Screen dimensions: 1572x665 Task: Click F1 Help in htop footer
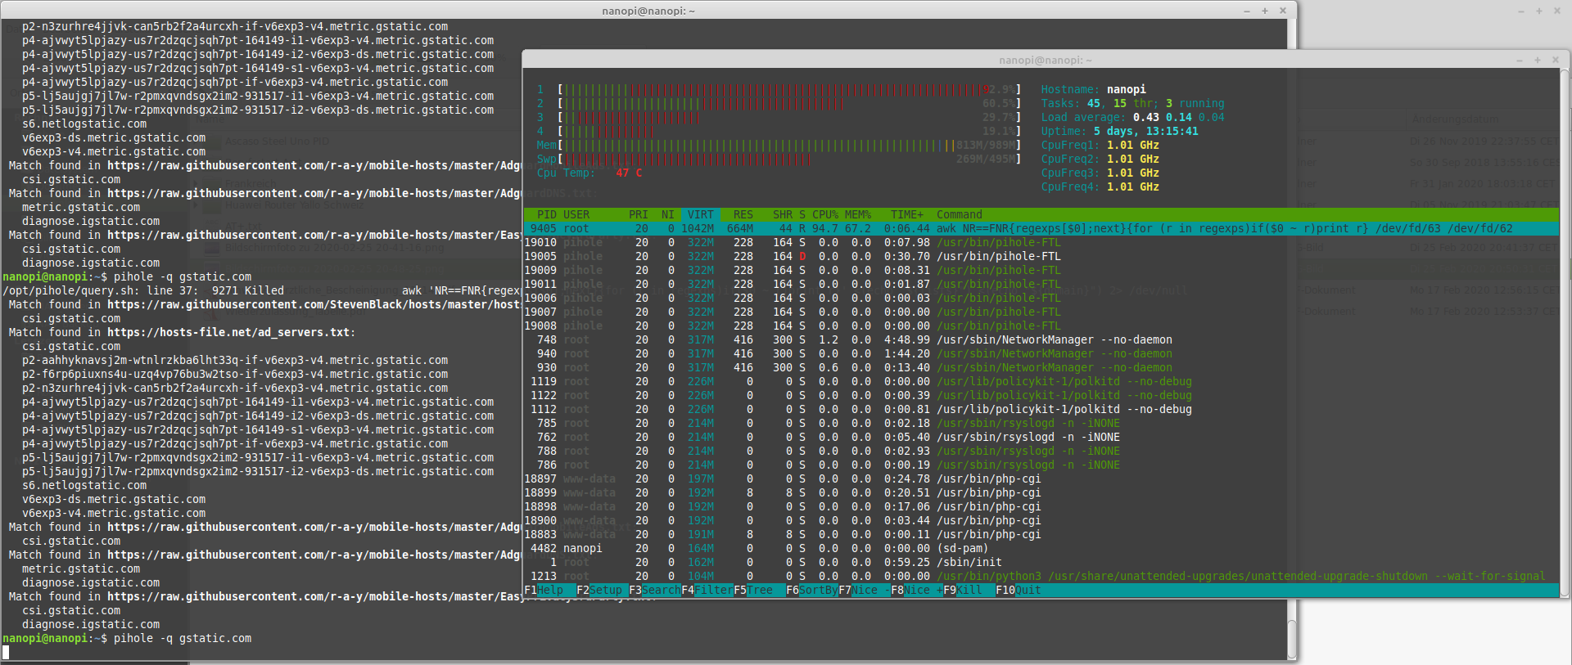coord(543,590)
